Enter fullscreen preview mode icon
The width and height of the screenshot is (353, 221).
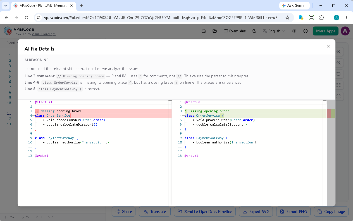(x=338, y=96)
